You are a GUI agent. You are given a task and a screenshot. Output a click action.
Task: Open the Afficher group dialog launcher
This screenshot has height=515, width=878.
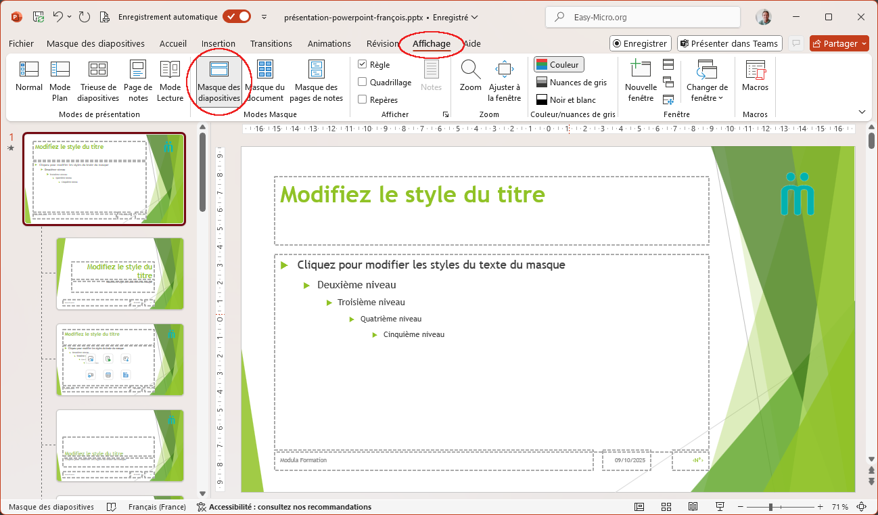pos(445,115)
